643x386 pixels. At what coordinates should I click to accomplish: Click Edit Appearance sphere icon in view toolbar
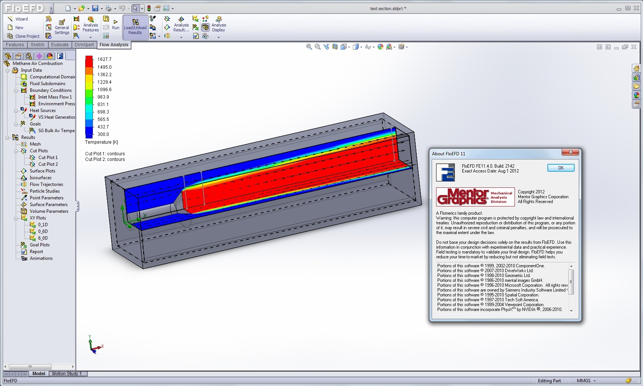coord(380,47)
